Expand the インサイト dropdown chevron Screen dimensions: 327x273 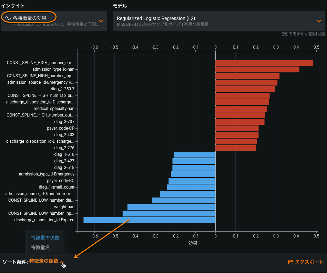coord(101,21)
